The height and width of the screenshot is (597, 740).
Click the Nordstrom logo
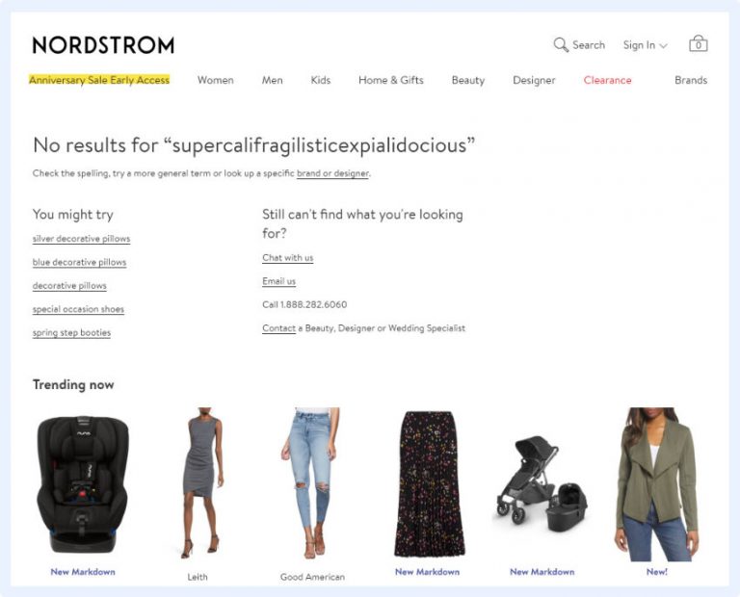[x=103, y=45]
